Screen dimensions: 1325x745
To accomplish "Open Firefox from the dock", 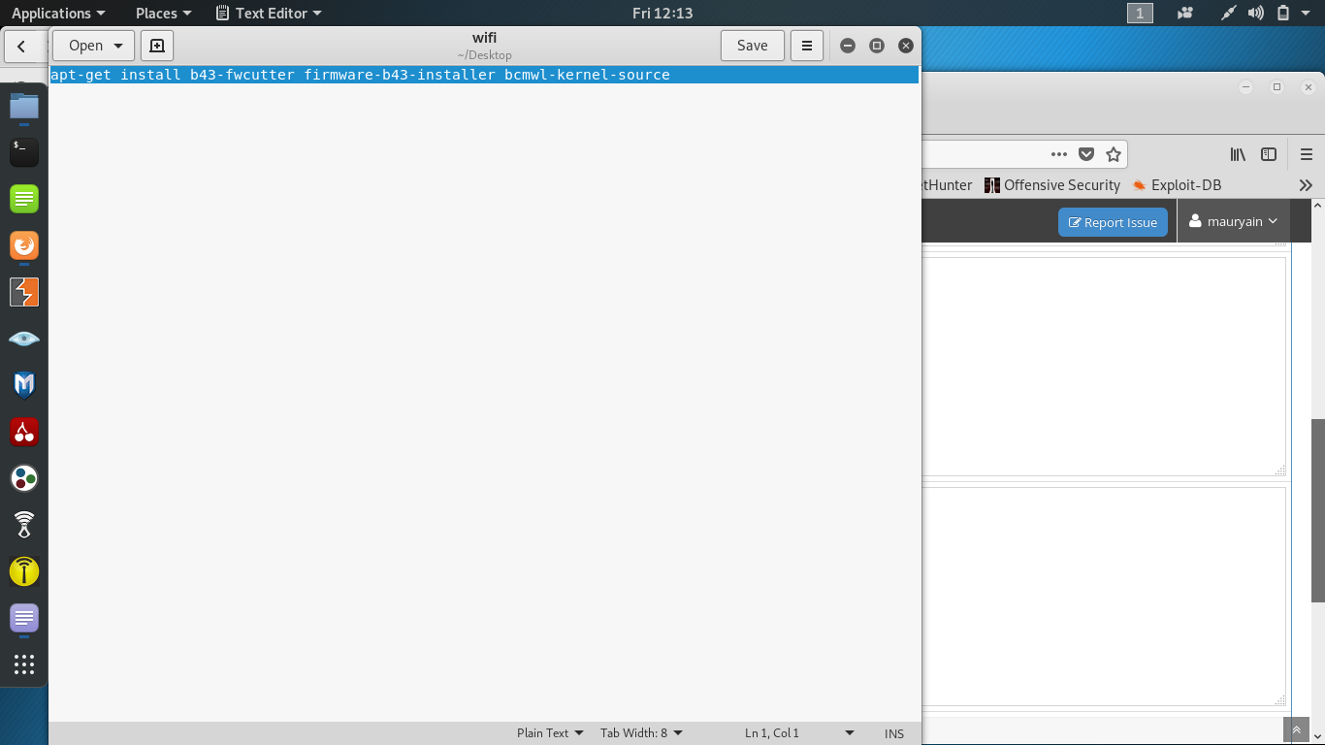I will click(x=24, y=245).
